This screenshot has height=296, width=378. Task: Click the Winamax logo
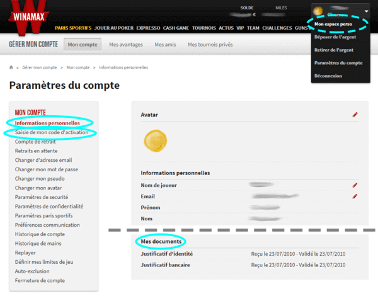click(29, 17)
